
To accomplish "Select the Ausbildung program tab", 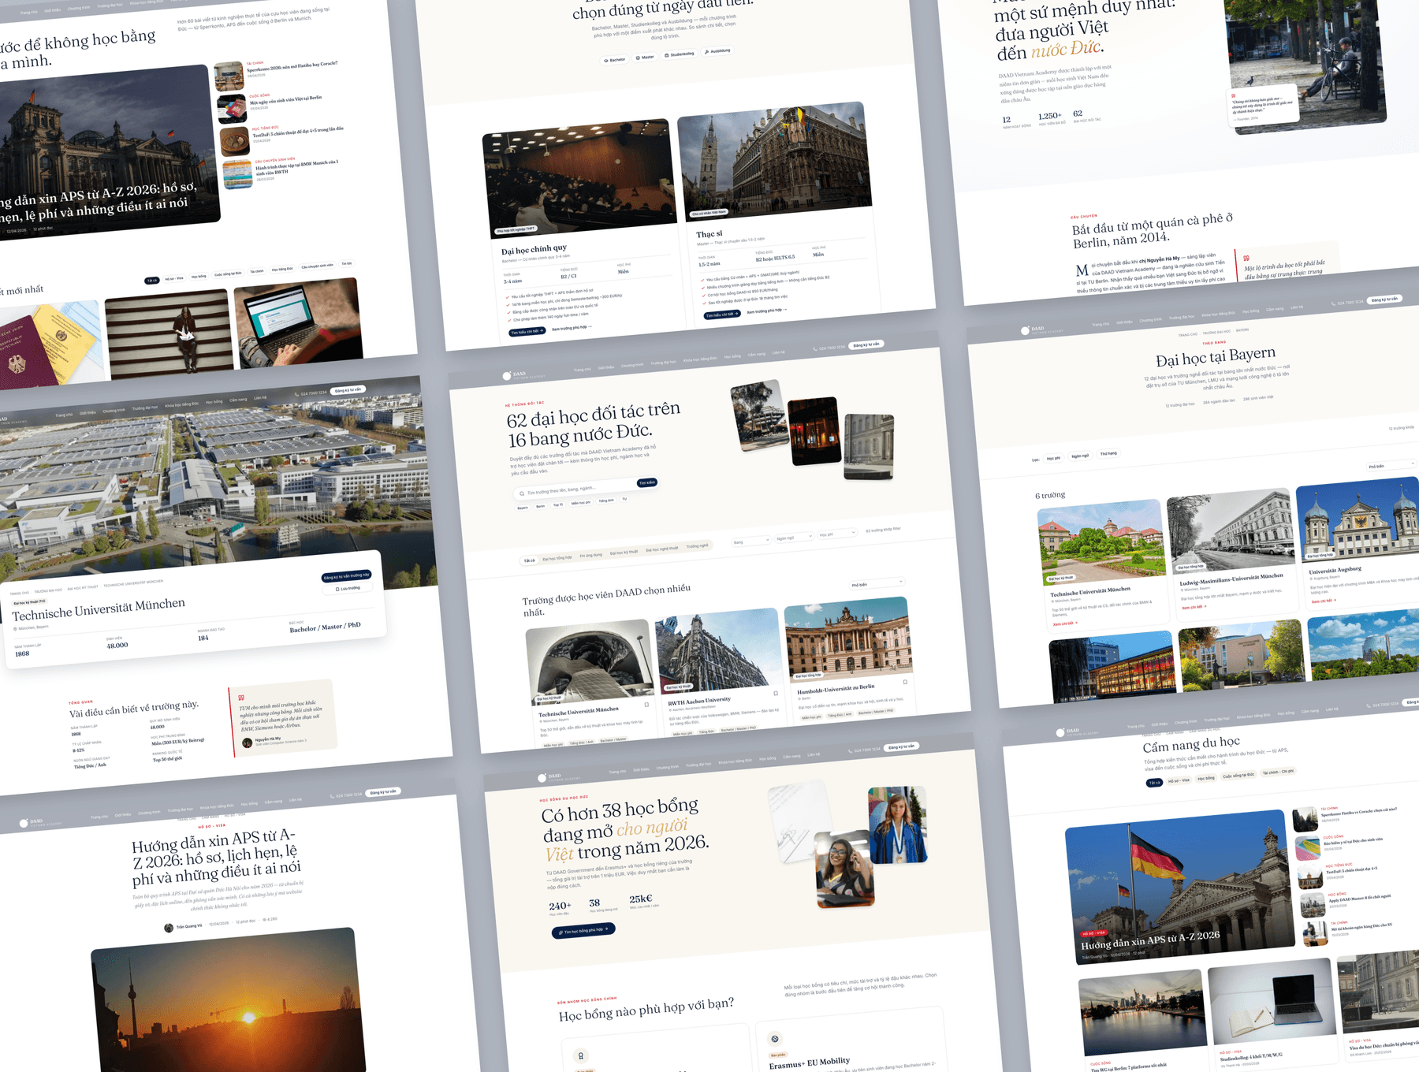I will (x=717, y=51).
